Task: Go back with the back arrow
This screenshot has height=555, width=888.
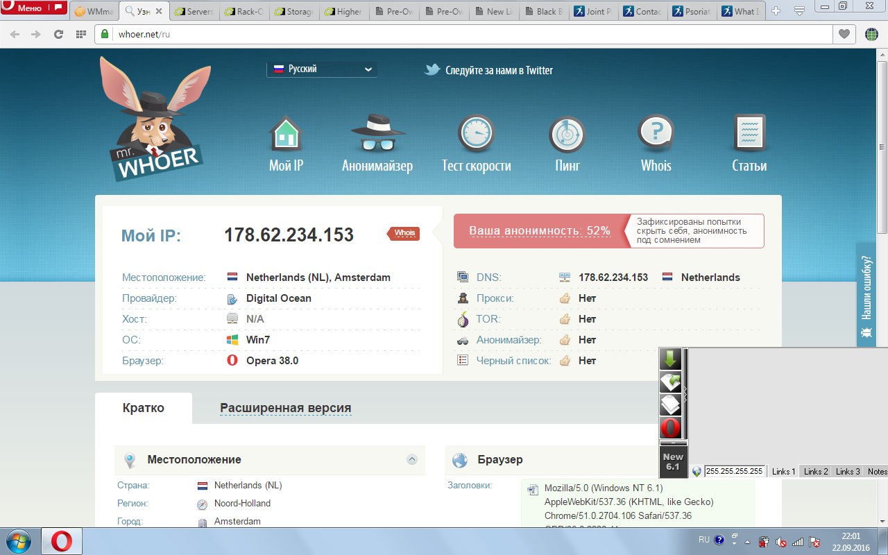Action: point(15,34)
